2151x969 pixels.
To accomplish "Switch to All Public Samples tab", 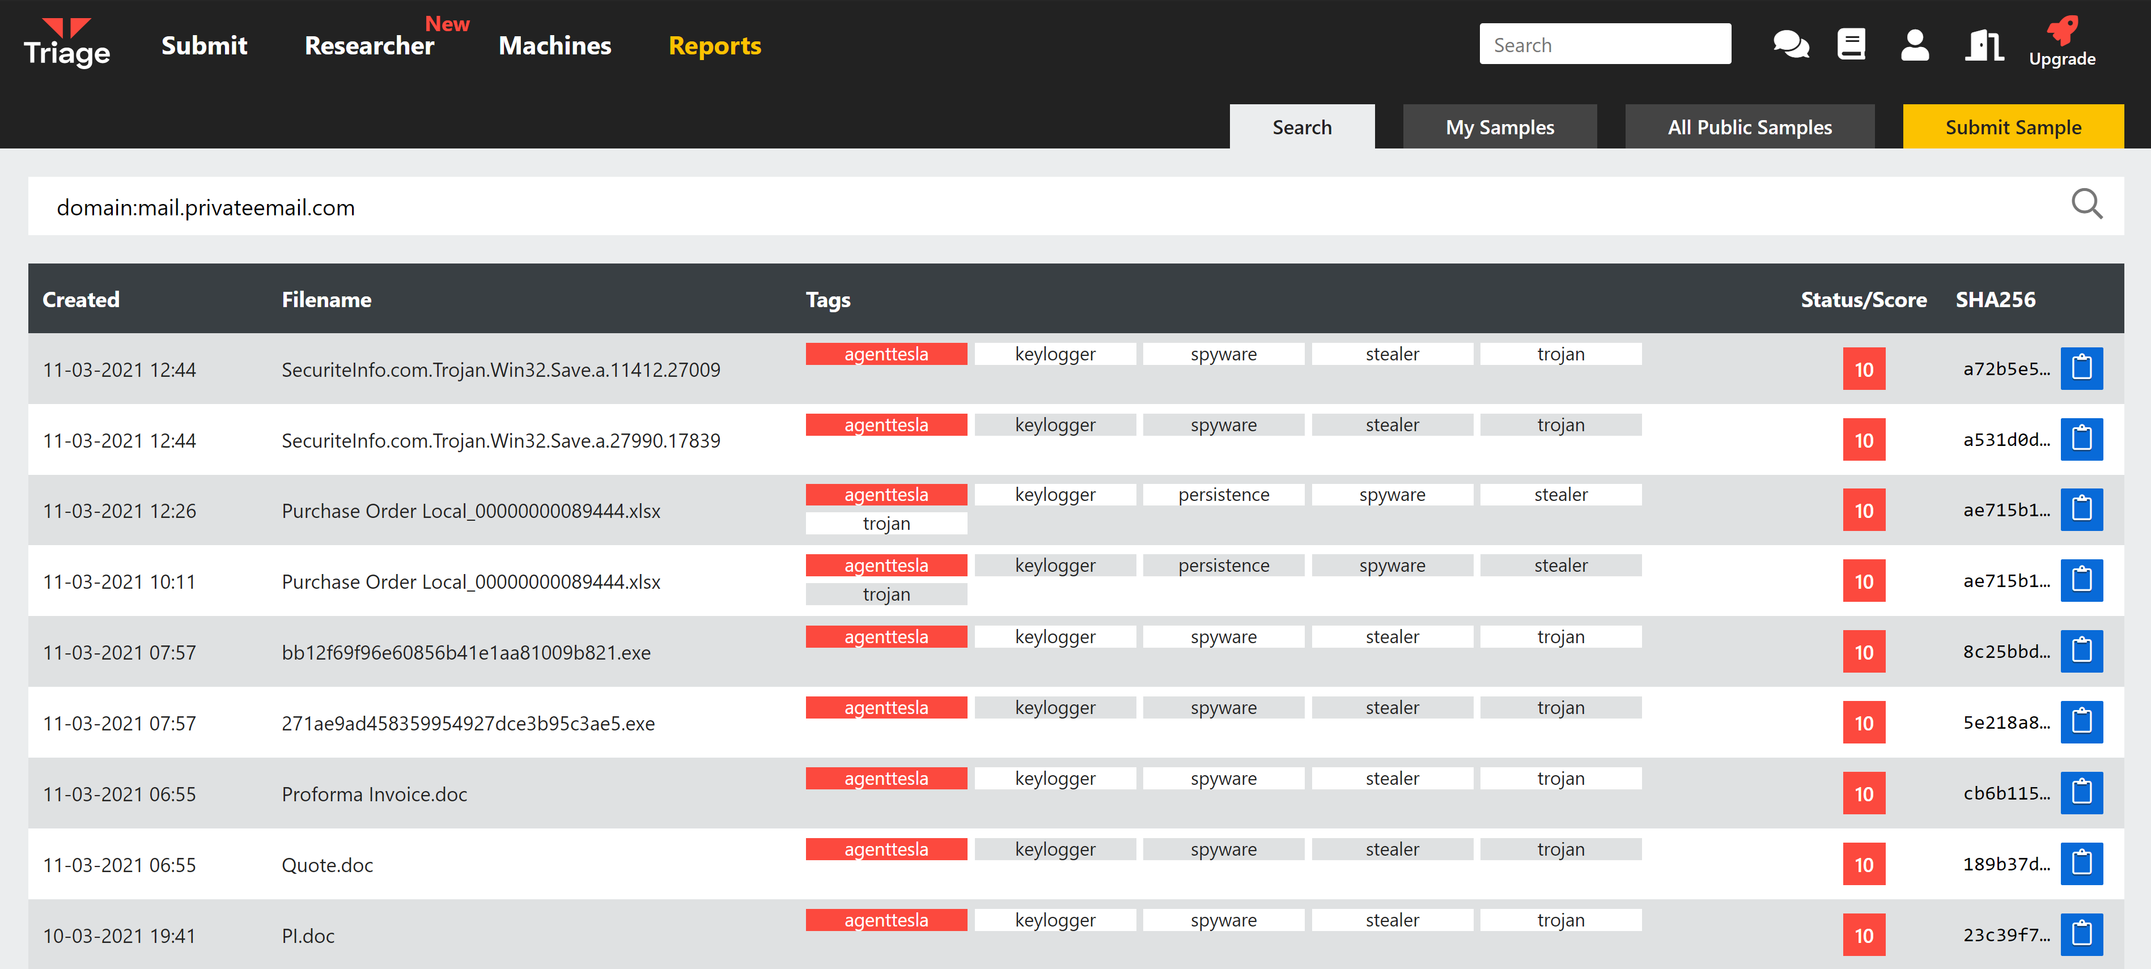I will [1749, 127].
